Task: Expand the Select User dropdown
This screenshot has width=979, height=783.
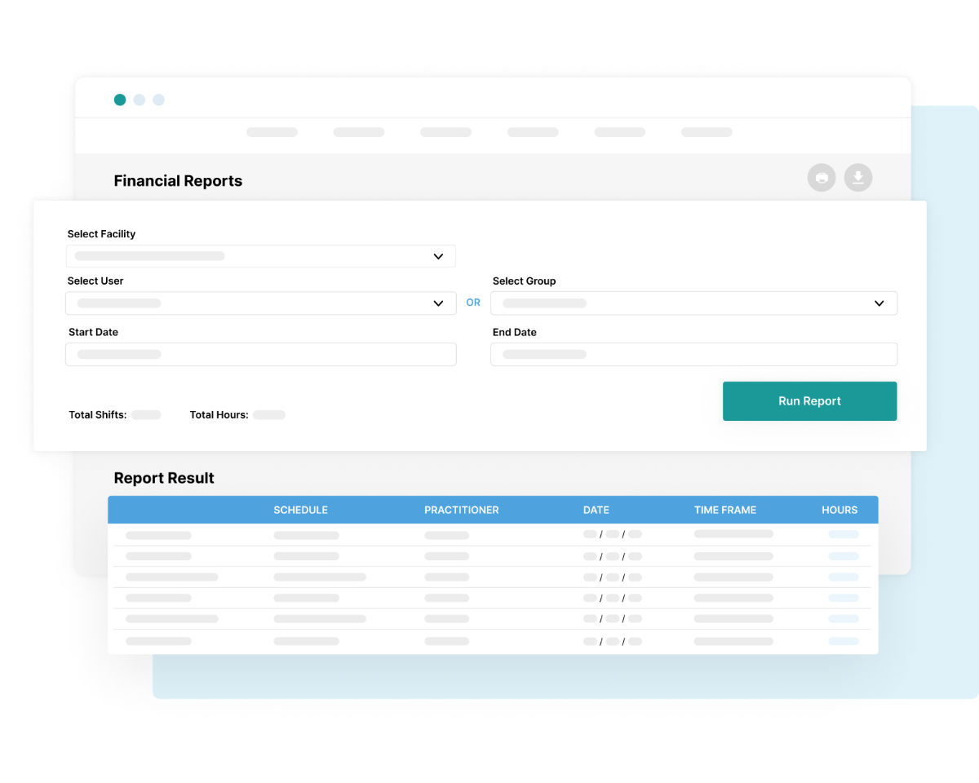Action: (x=260, y=303)
